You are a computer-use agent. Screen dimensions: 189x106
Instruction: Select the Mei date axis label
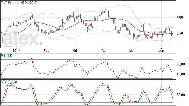click(132, 51)
